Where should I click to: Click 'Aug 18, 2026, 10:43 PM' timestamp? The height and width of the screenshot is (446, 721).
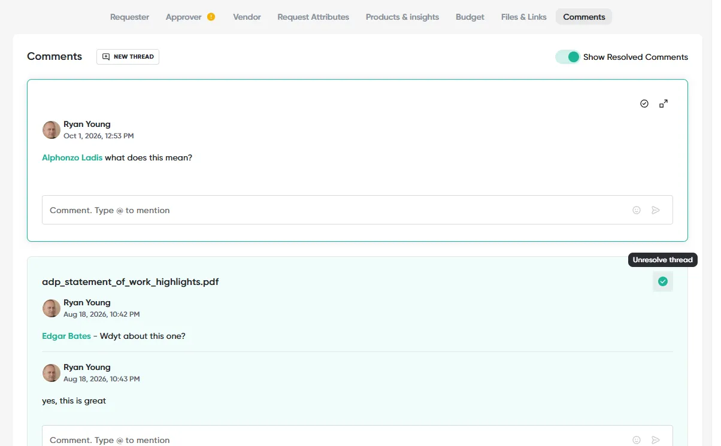(x=101, y=379)
